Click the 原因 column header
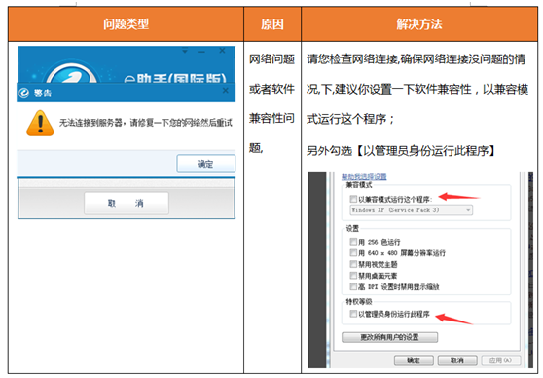The width and height of the screenshot is (543, 378). tap(272, 24)
